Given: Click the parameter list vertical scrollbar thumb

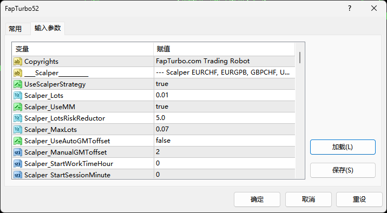Looking at the screenshot, I should pos(300,57).
